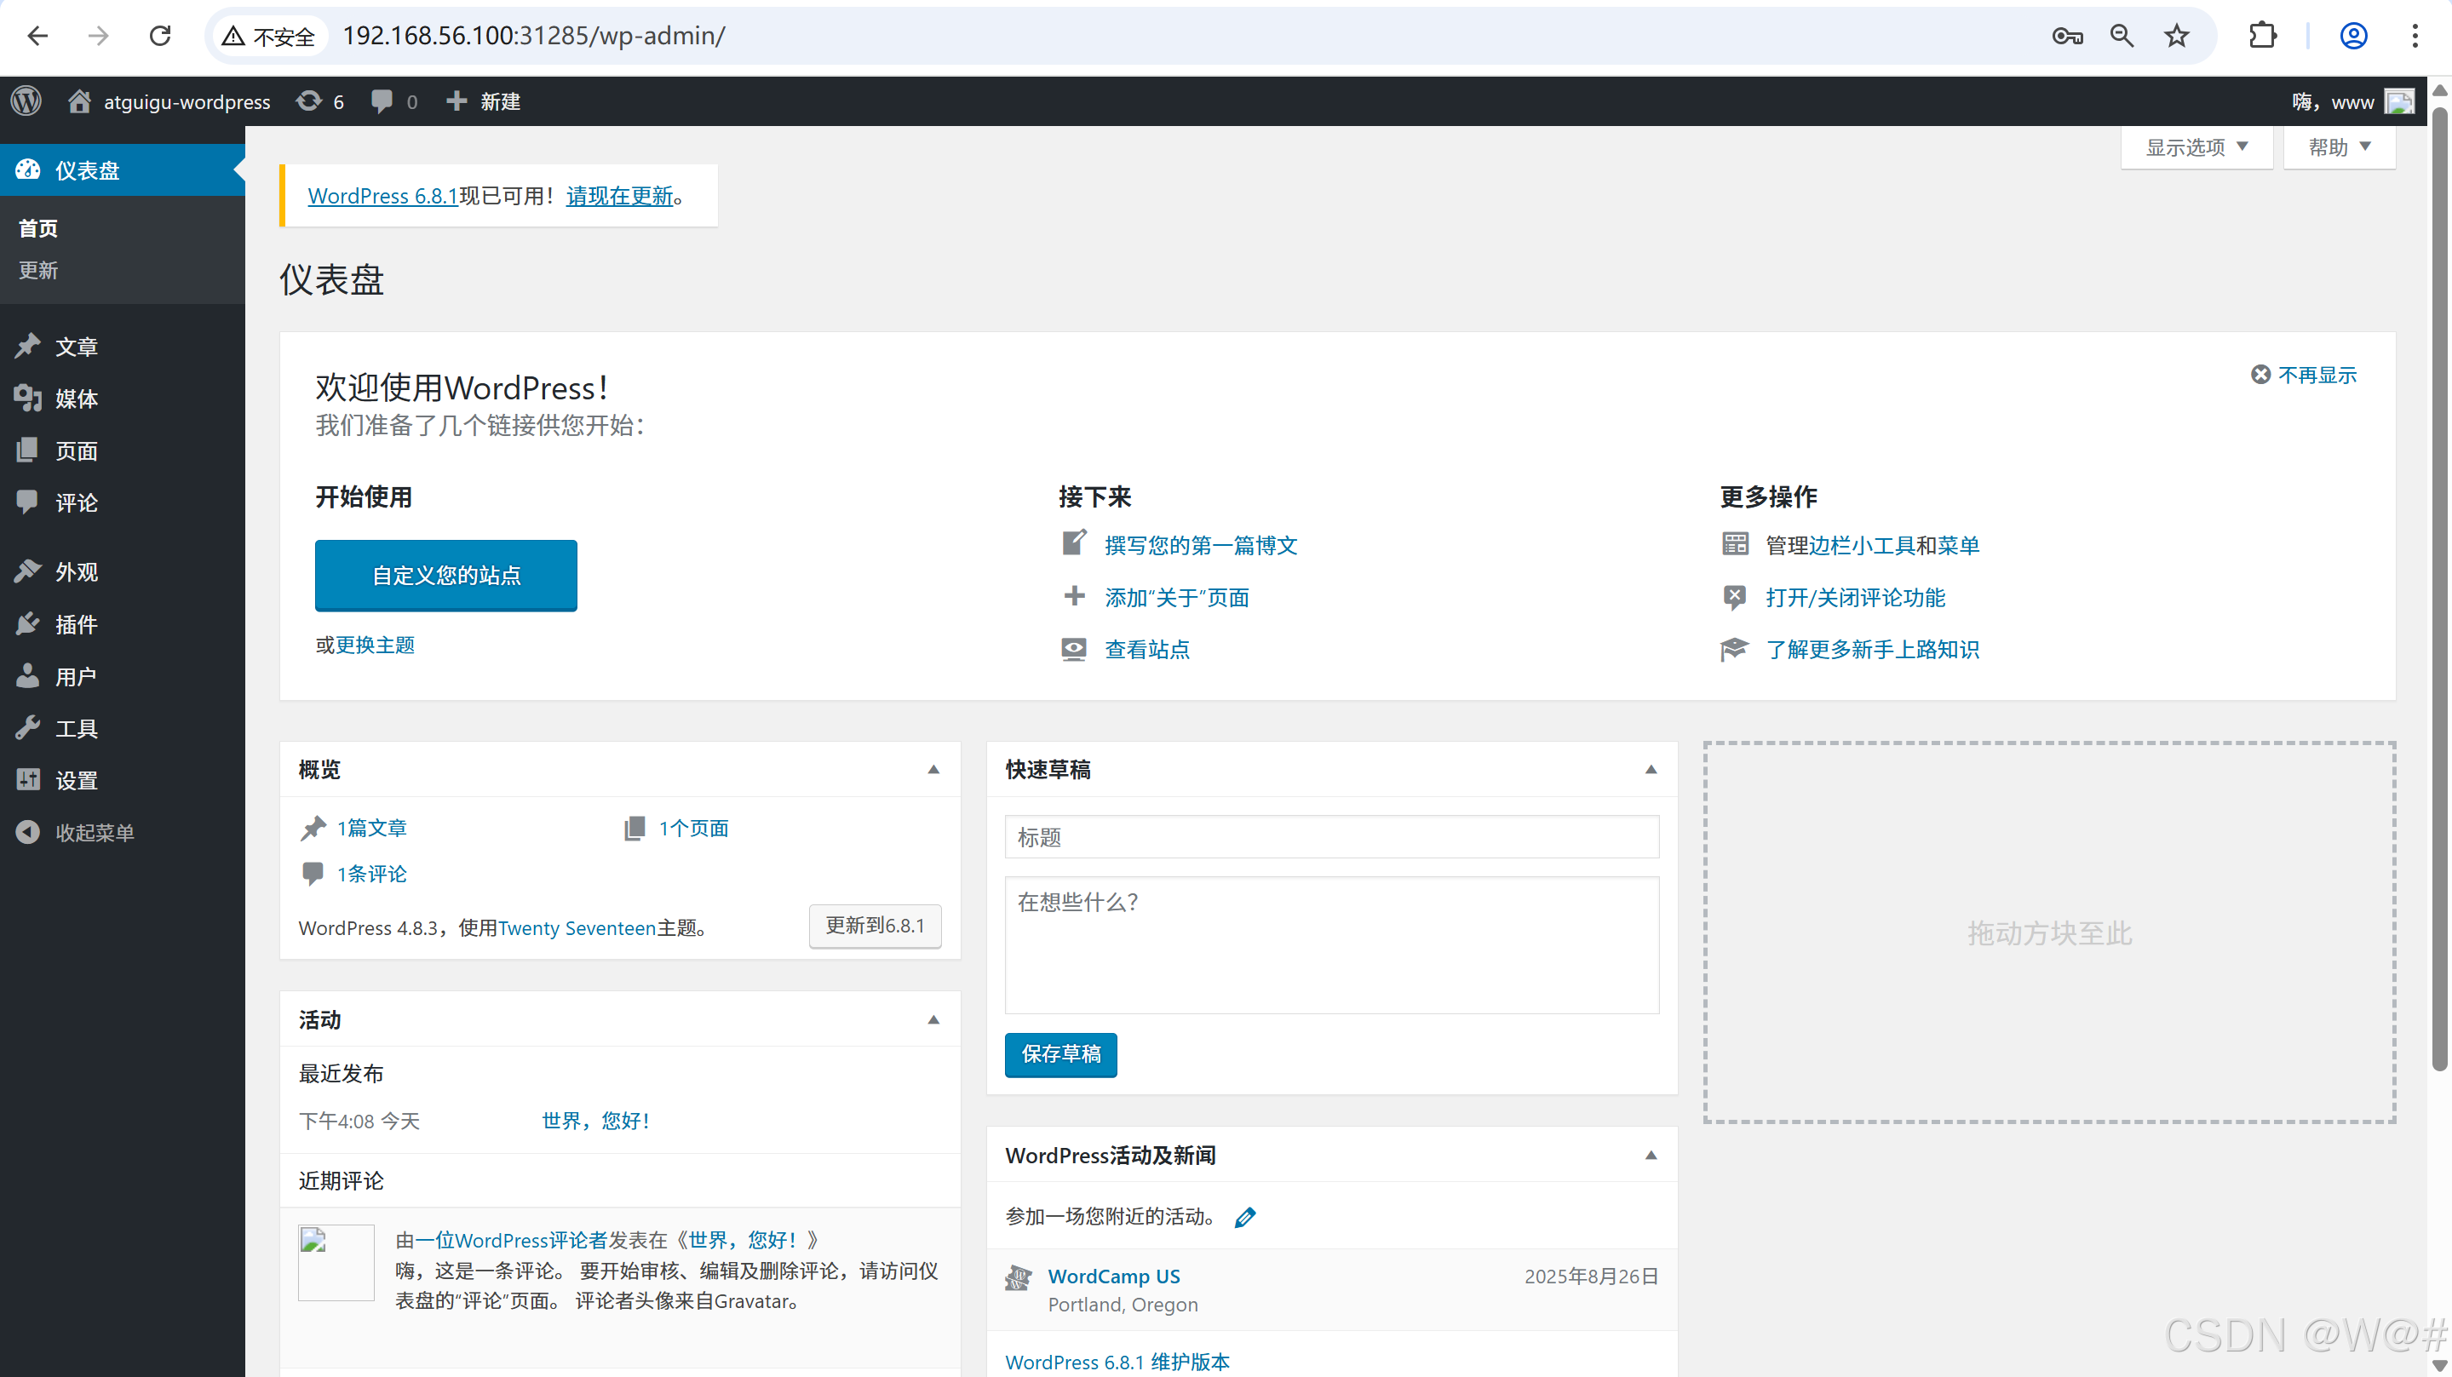Open 撰写您的第一篇博文 link
The image size is (2452, 1377).
(x=1200, y=545)
